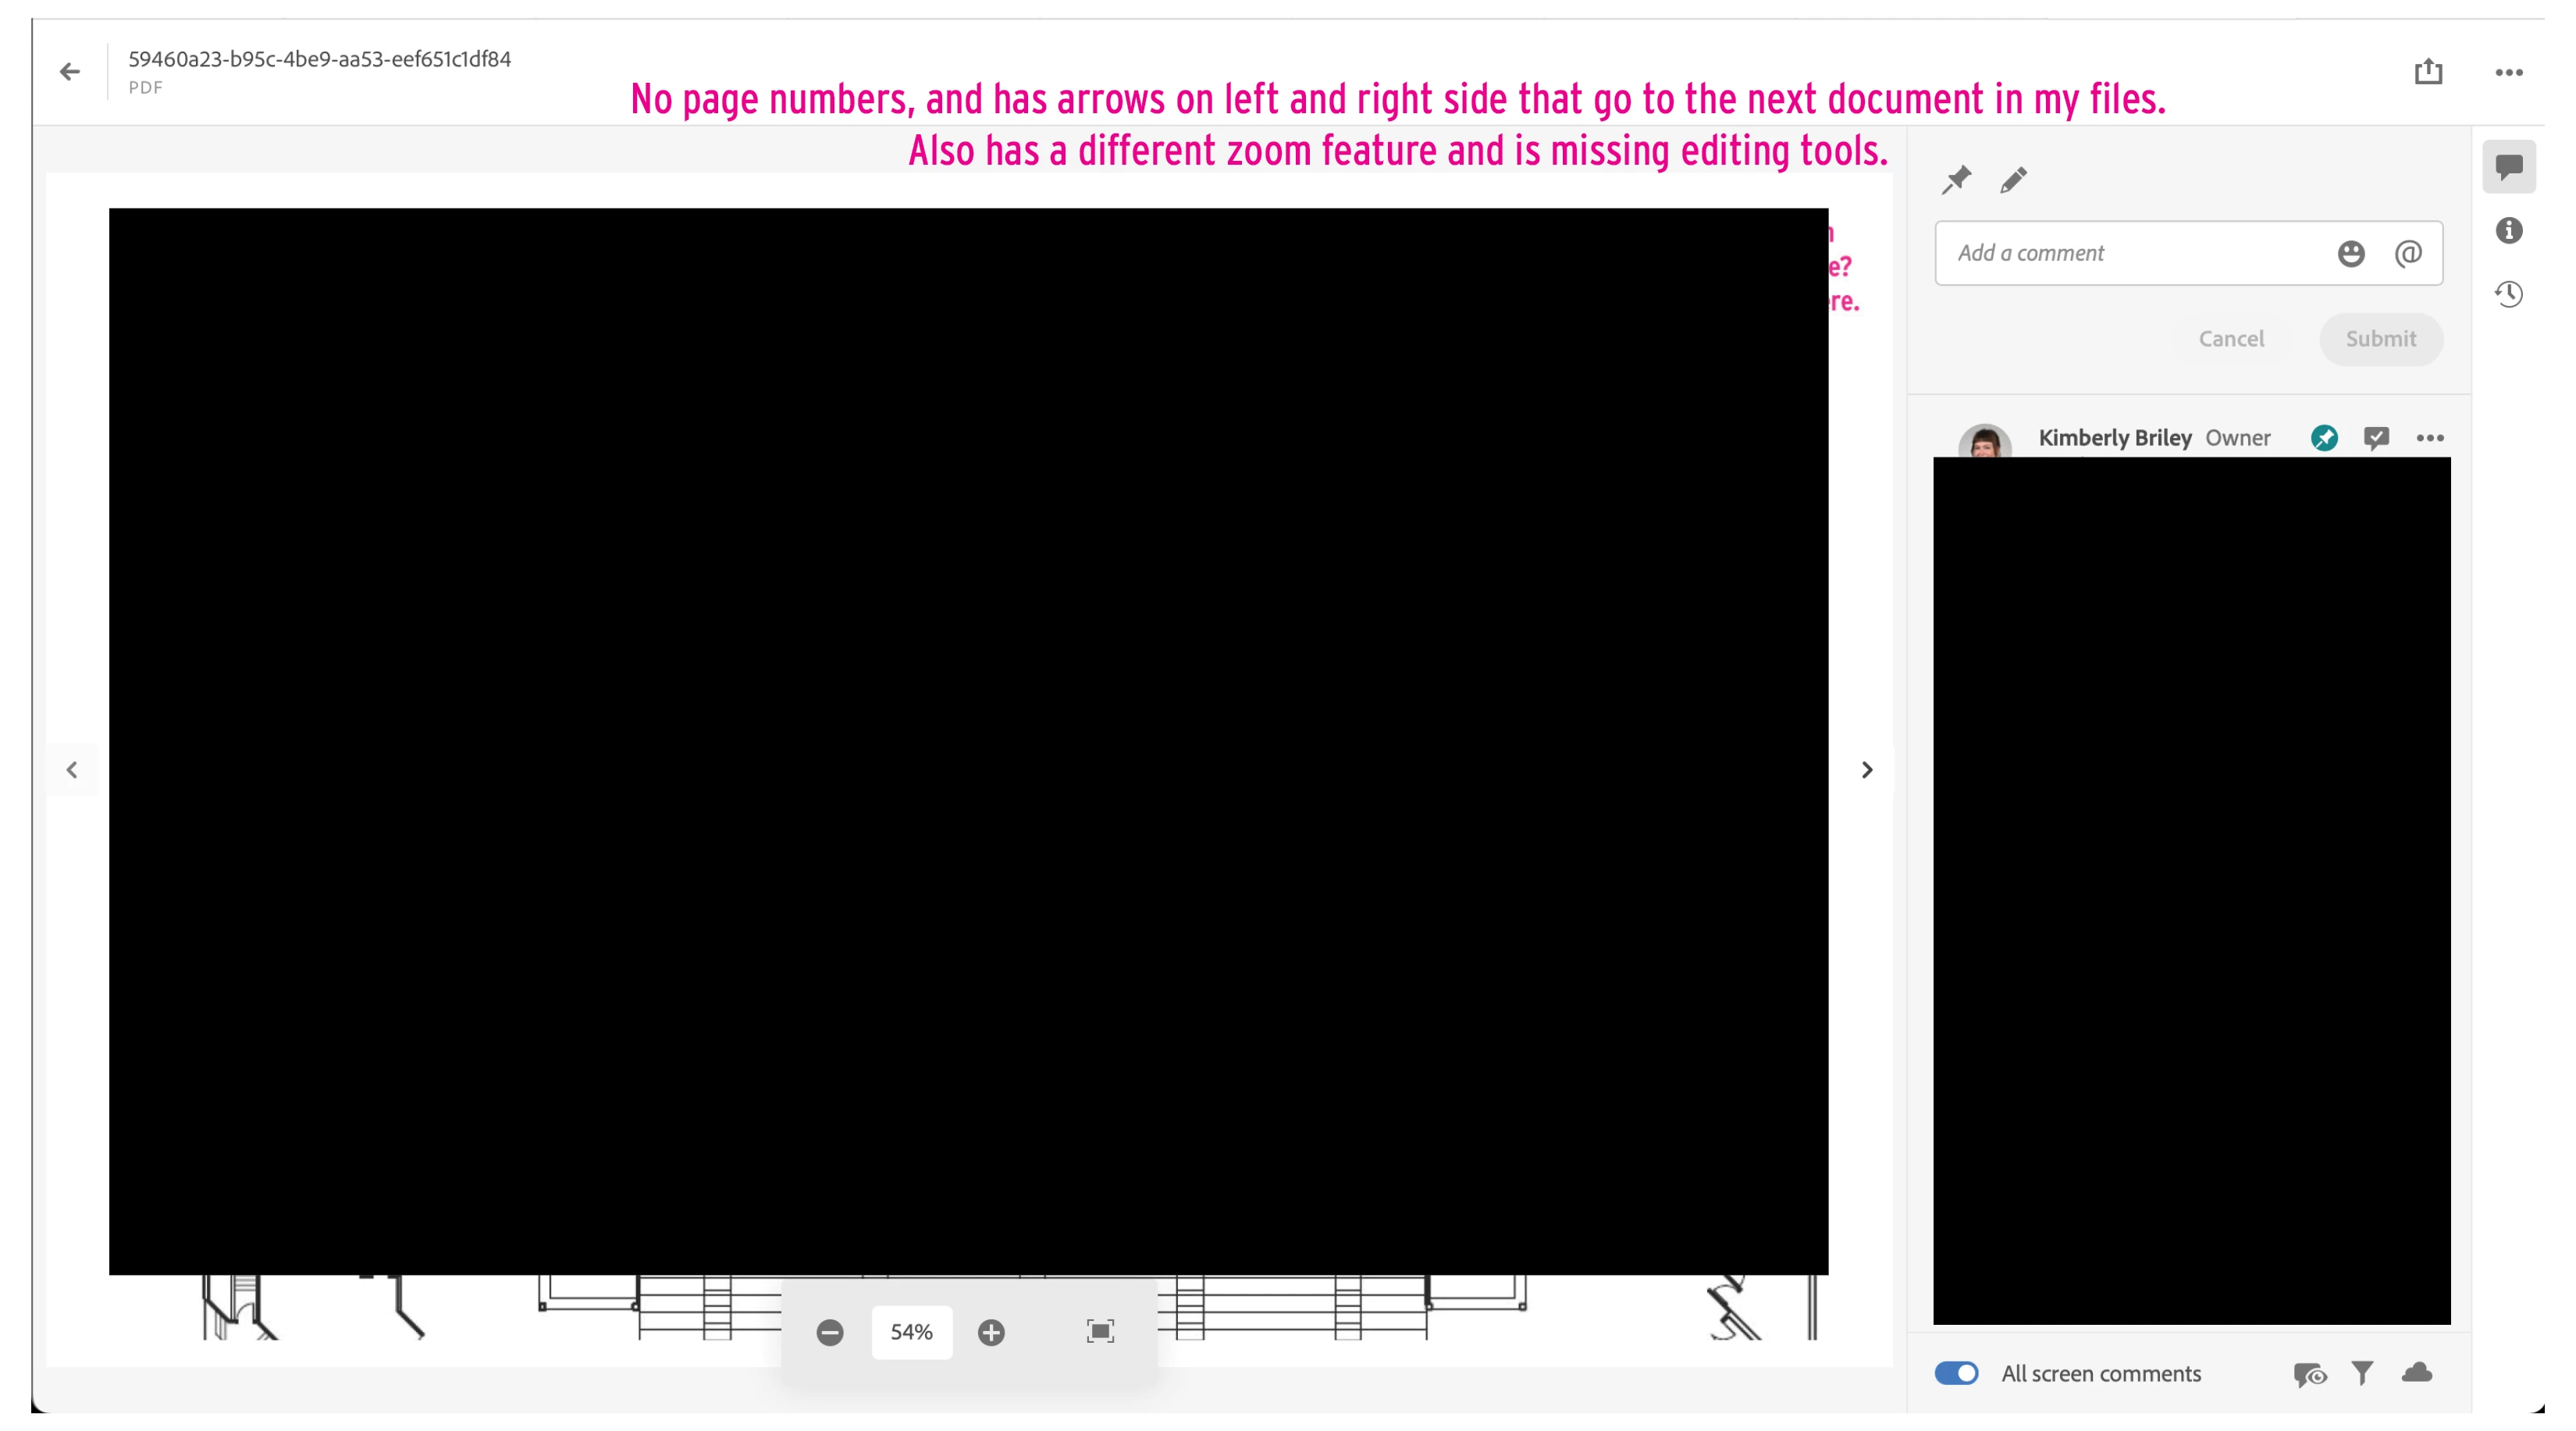Toggle the comment visibility eye icon
The image size is (2576, 1431).
[2309, 1375]
